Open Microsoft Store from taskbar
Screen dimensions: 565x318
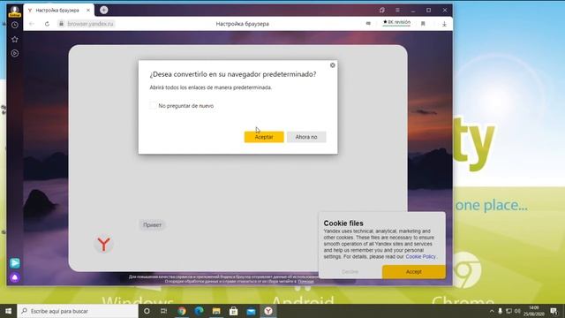[233, 311]
